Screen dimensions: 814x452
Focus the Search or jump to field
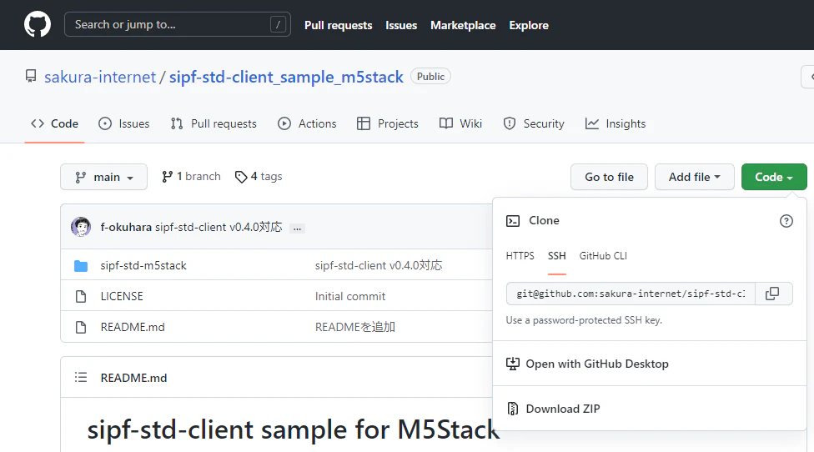point(177,24)
